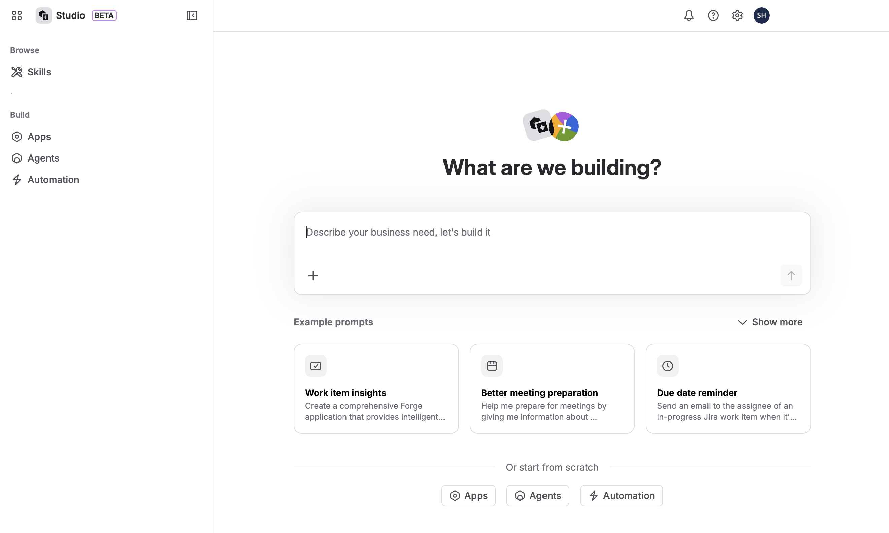Image resolution: width=889 pixels, height=533 pixels.
Task: Select Apps under the Build section
Action: pyautogui.click(x=39, y=137)
